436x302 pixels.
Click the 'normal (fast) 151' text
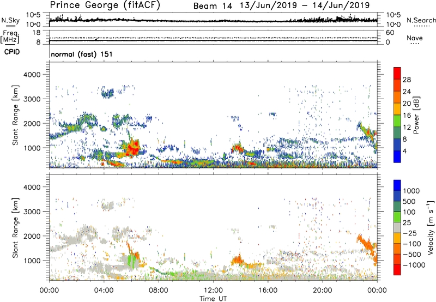click(x=82, y=54)
